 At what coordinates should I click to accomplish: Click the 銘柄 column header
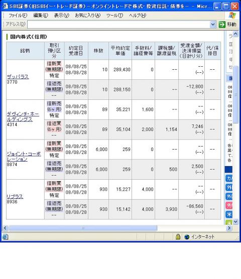point(25,51)
